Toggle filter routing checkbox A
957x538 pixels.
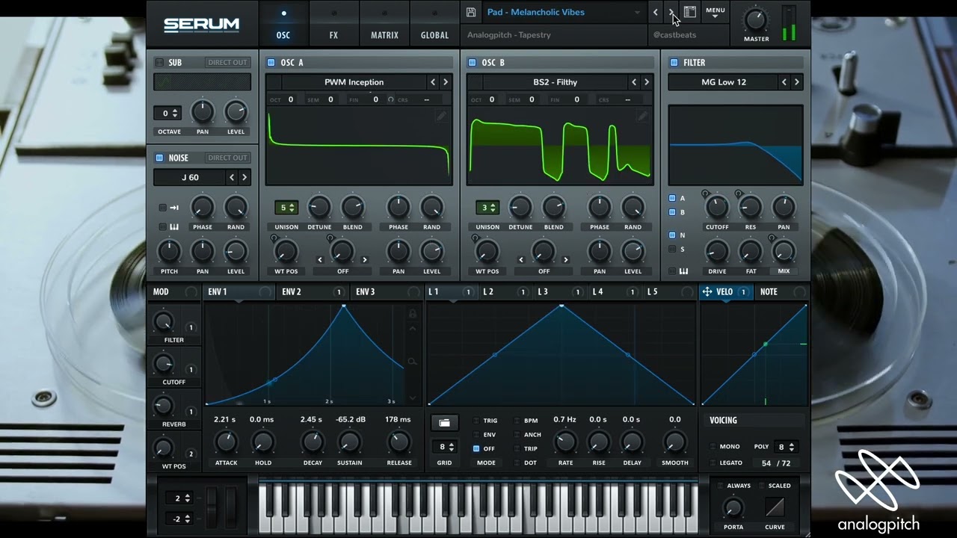[x=672, y=198]
